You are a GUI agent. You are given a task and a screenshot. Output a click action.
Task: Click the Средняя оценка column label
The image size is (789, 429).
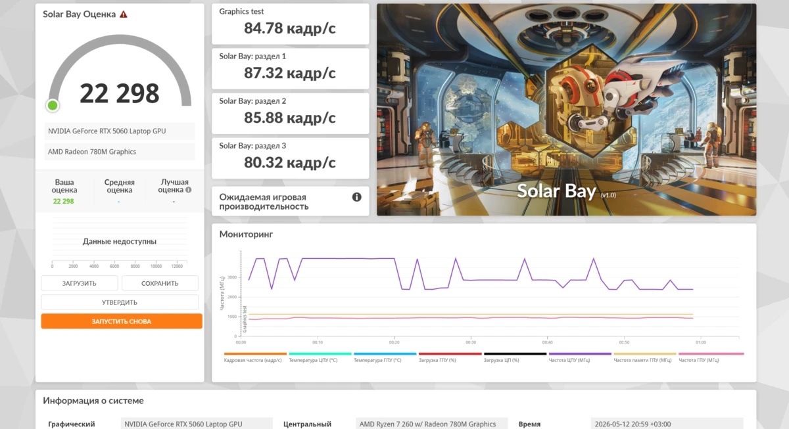[x=119, y=186]
